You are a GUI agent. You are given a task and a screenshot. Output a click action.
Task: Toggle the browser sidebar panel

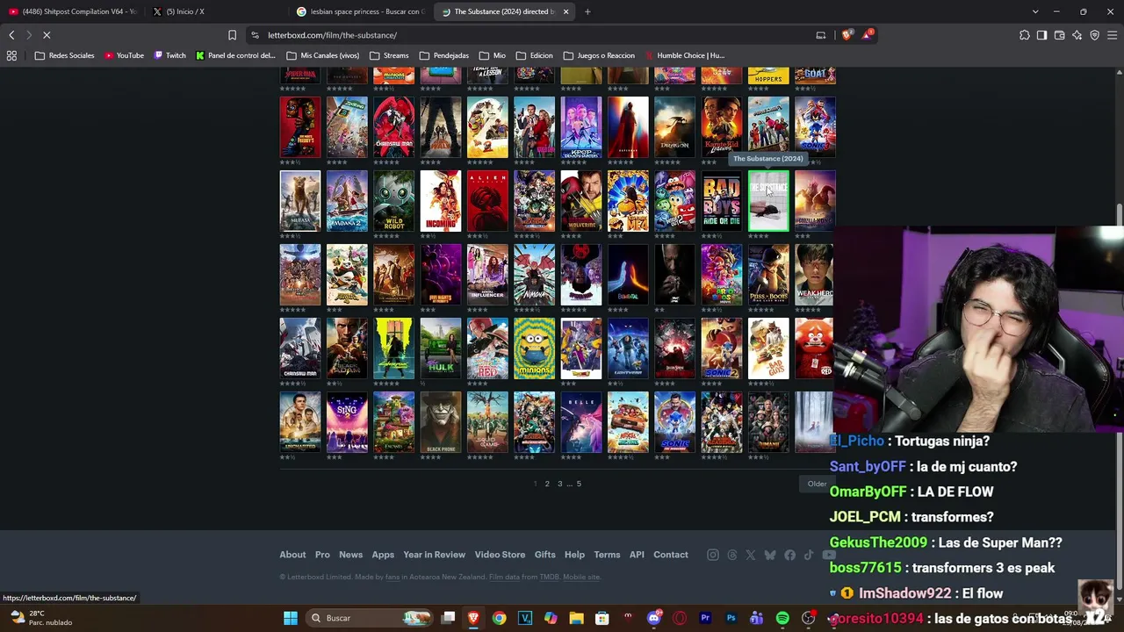[x=1041, y=35]
